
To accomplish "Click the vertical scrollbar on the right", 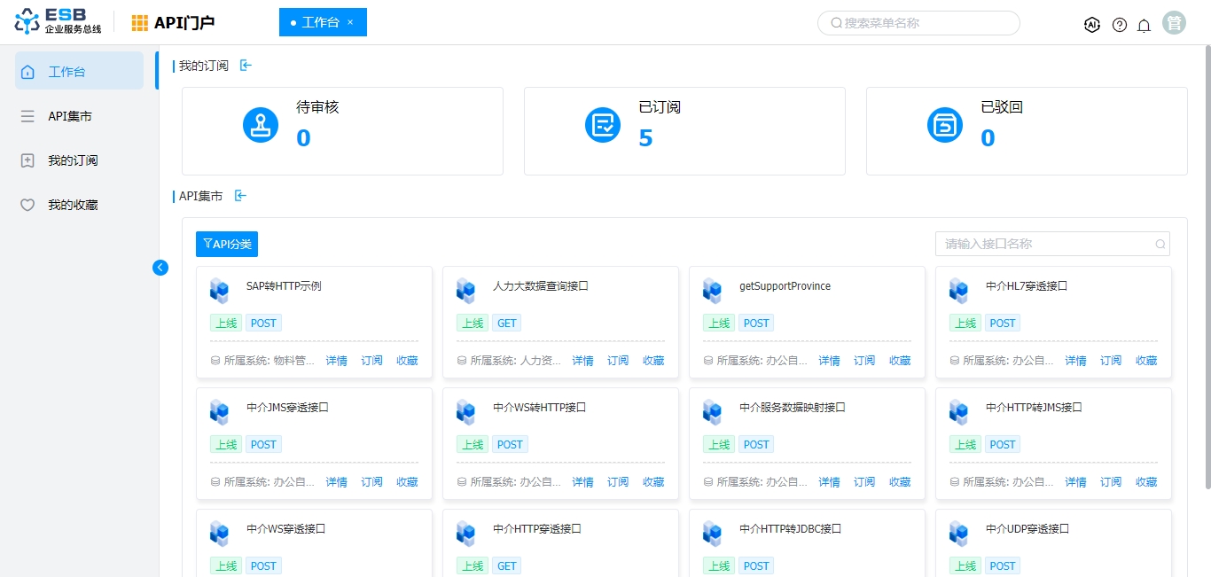I will 1207,266.
